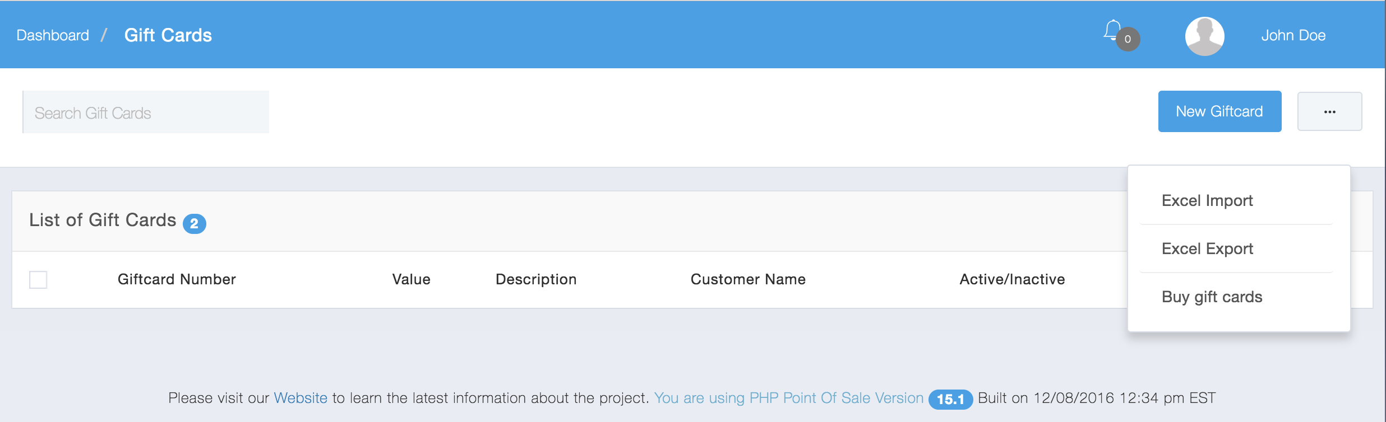The height and width of the screenshot is (422, 1386).
Task: Pick Buy gift cards from the menu
Action: pyautogui.click(x=1212, y=297)
